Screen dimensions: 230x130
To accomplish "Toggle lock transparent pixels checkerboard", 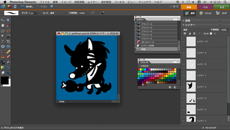I will 211,33.
